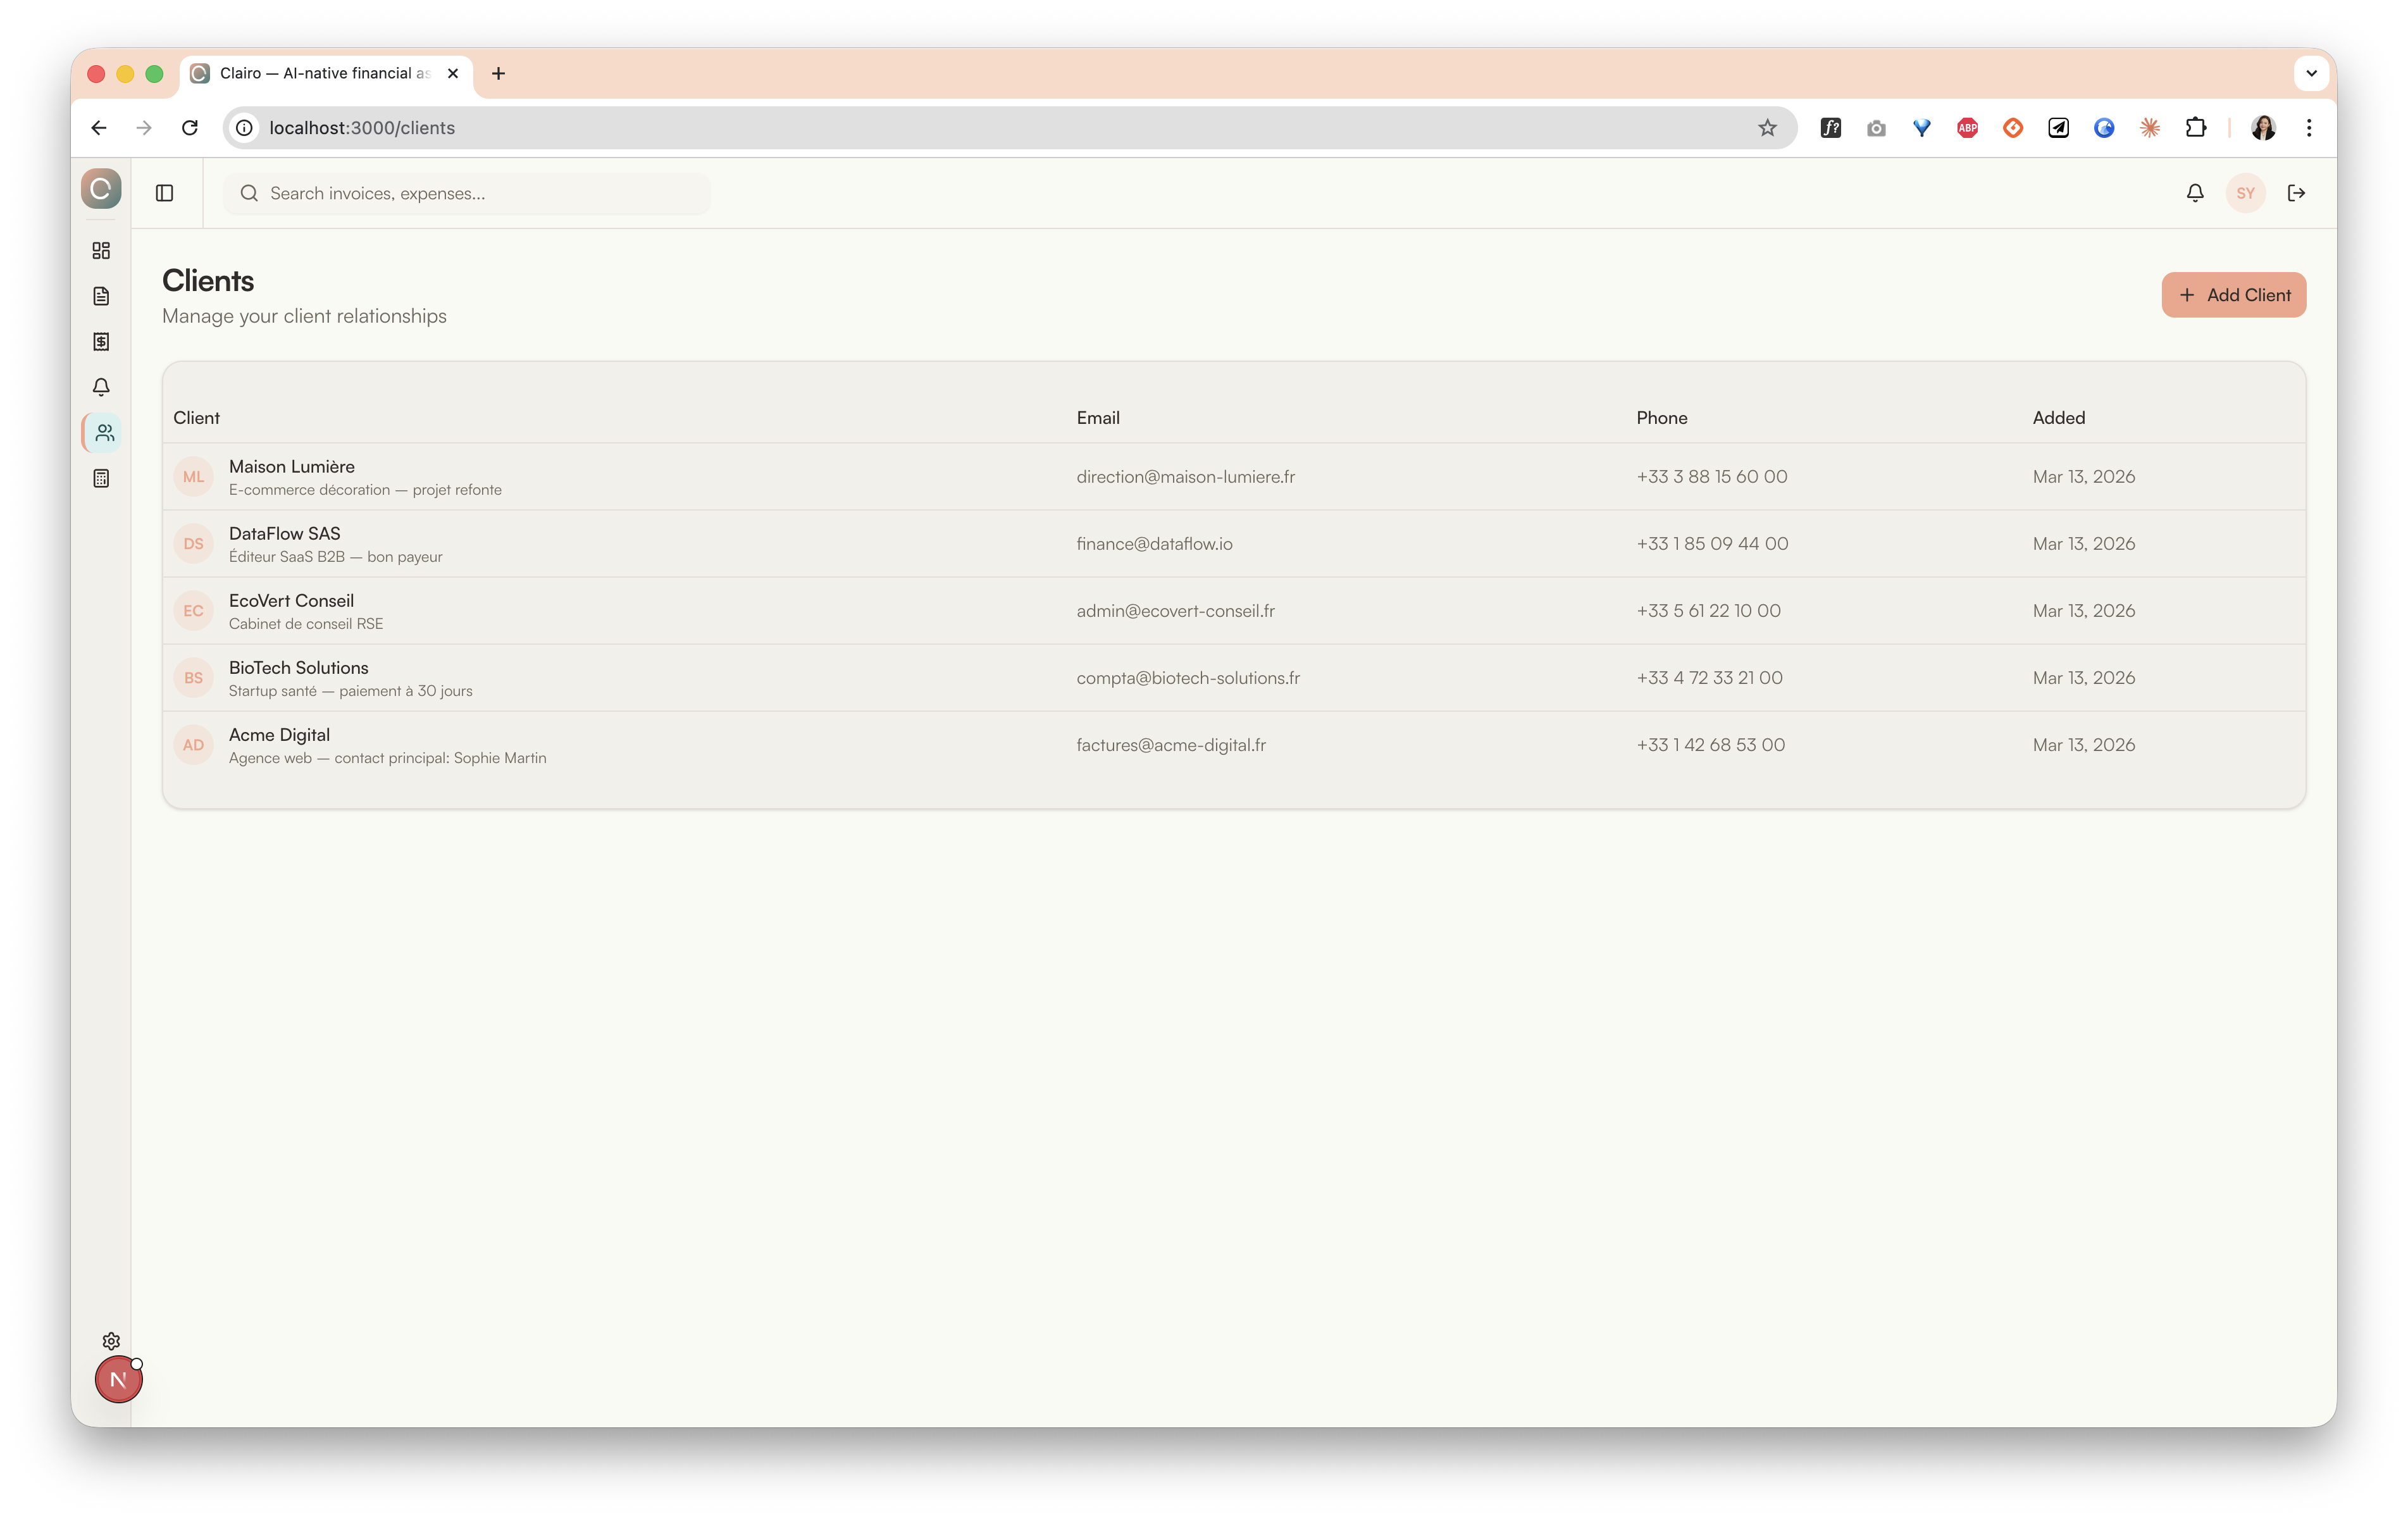Open notifications bell in top bar
The height and width of the screenshot is (1521, 2408).
(2195, 193)
